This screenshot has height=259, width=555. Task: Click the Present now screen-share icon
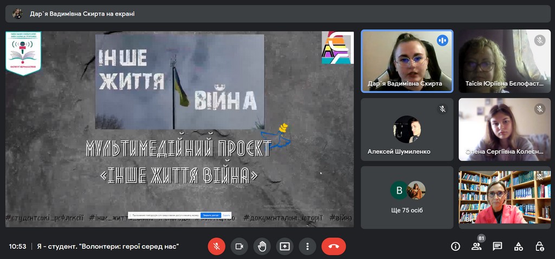(285, 247)
